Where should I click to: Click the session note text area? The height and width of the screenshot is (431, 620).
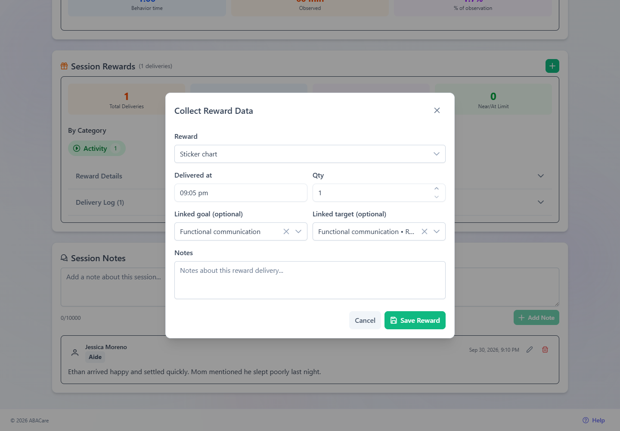coord(310,287)
